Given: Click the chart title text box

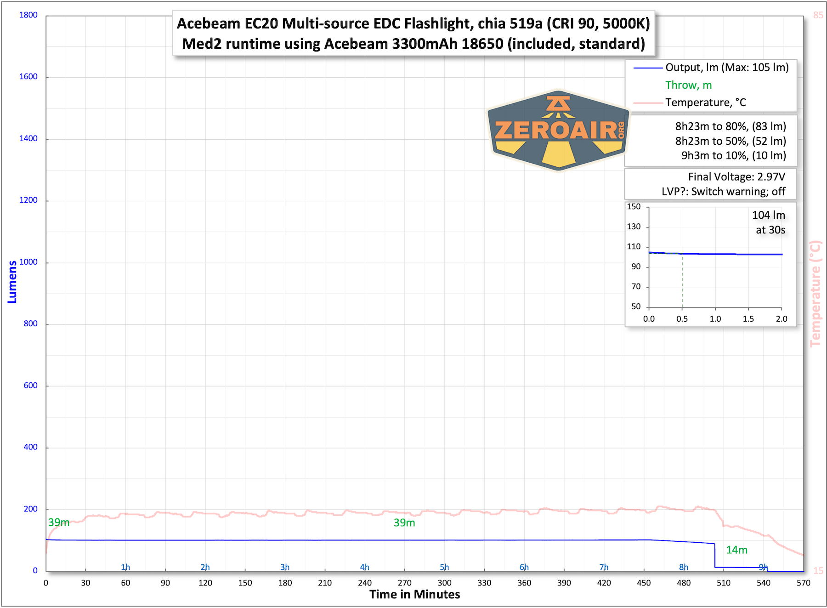Looking at the screenshot, I should pos(413,34).
